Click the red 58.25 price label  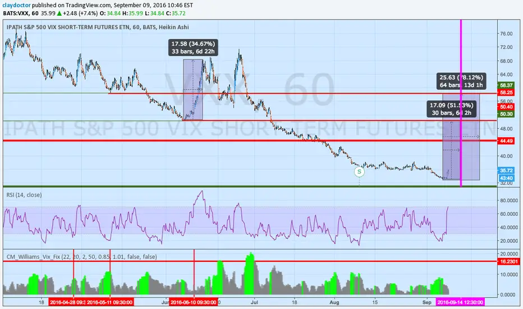[x=506, y=92]
